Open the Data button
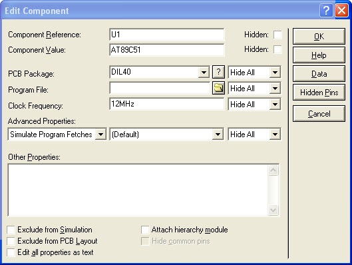Image resolution: width=352 pixels, height=265 pixels. point(319,74)
